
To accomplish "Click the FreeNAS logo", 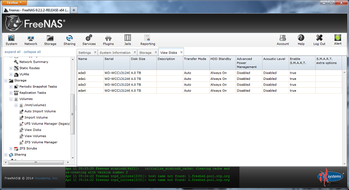I will tap(35, 23).
